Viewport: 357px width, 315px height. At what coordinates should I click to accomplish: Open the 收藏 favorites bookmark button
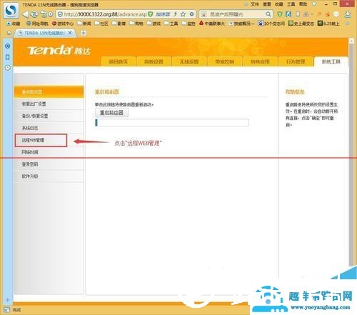pyautogui.click(x=14, y=24)
